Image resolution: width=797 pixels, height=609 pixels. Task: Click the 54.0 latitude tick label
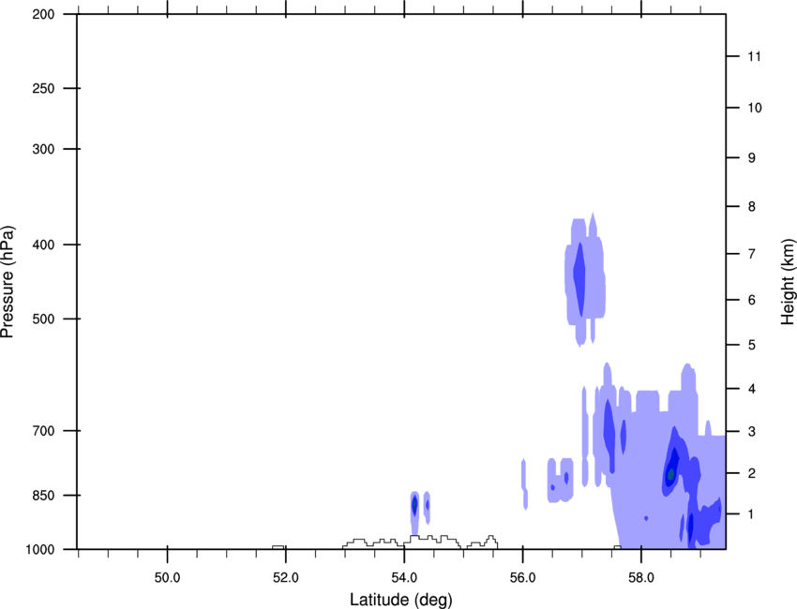tap(404, 578)
